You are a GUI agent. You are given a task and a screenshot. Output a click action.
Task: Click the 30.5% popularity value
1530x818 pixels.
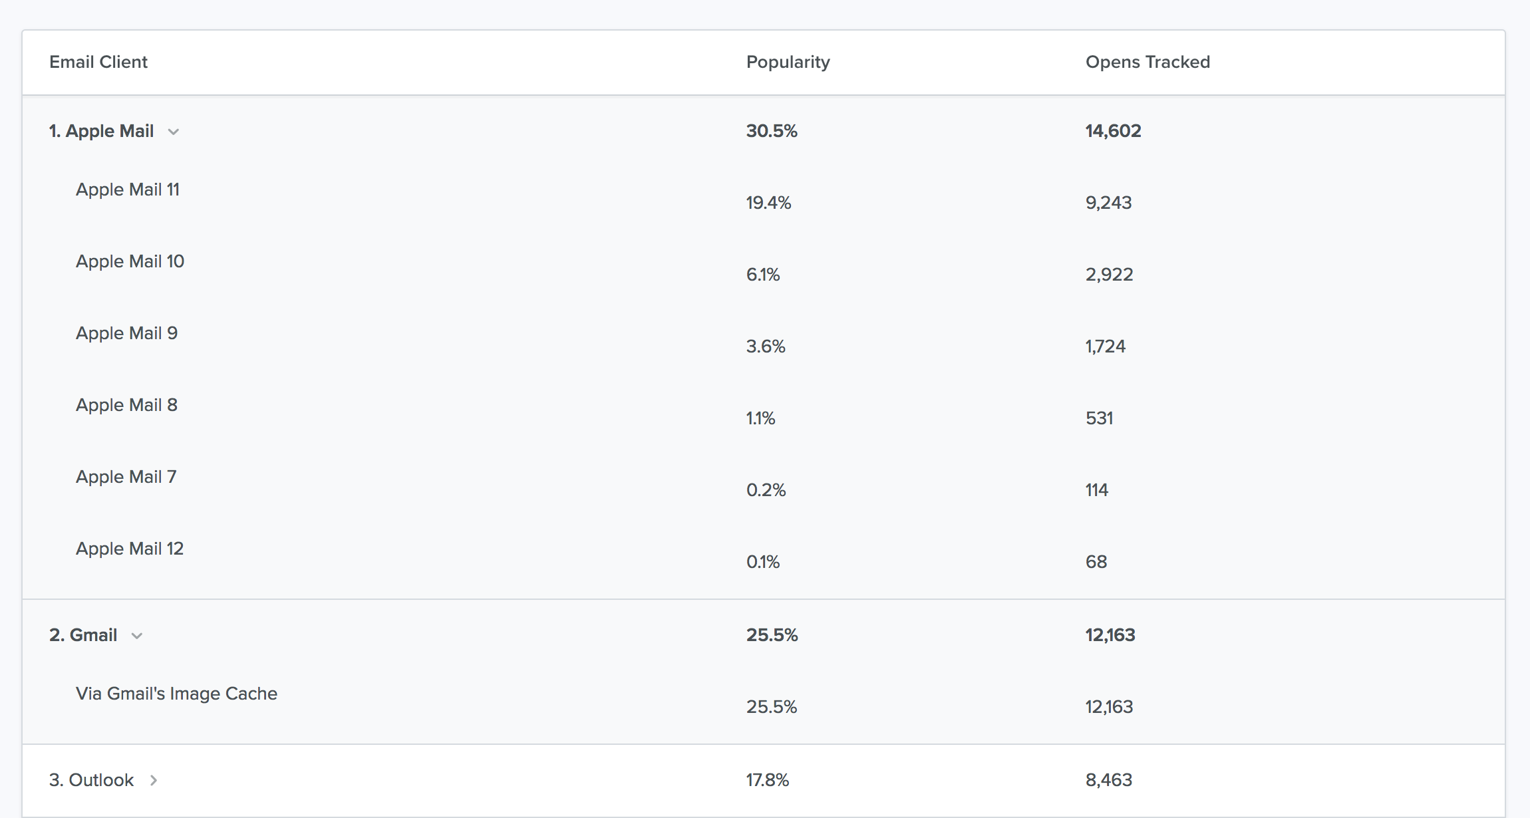pyautogui.click(x=772, y=131)
